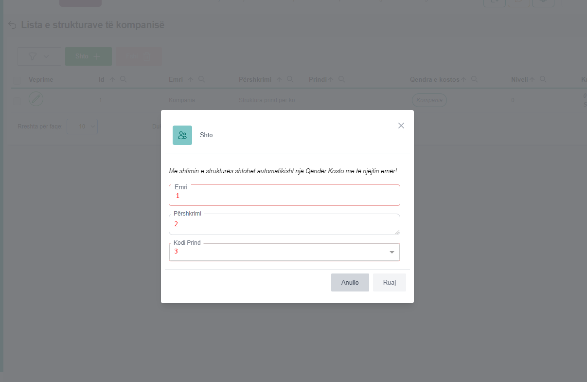This screenshot has height=382, width=587.
Task: Click the search icon in Niveli column
Action: point(543,79)
